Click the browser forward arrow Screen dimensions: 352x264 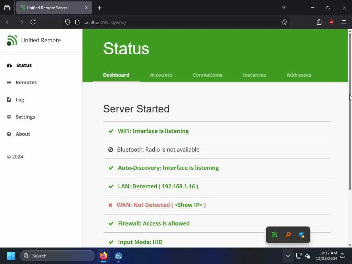point(21,22)
